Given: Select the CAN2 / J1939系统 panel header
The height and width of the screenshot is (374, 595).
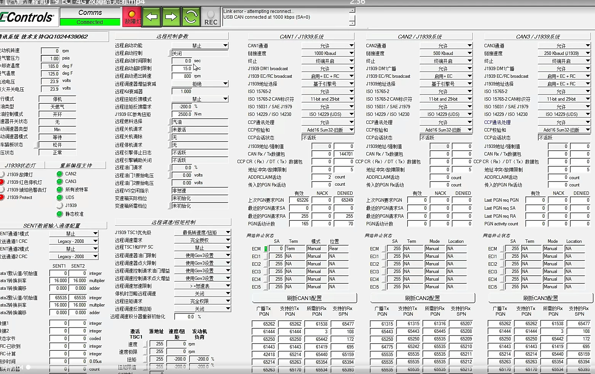Looking at the screenshot, I should click(x=419, y=36).
